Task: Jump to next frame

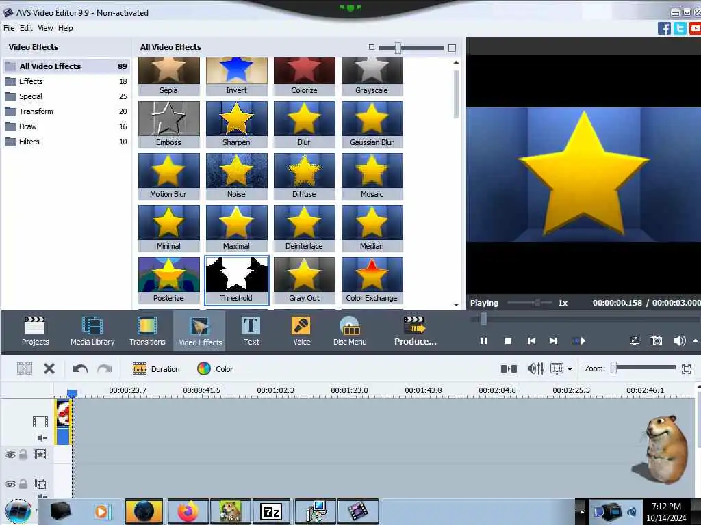Action: [553, 341]
